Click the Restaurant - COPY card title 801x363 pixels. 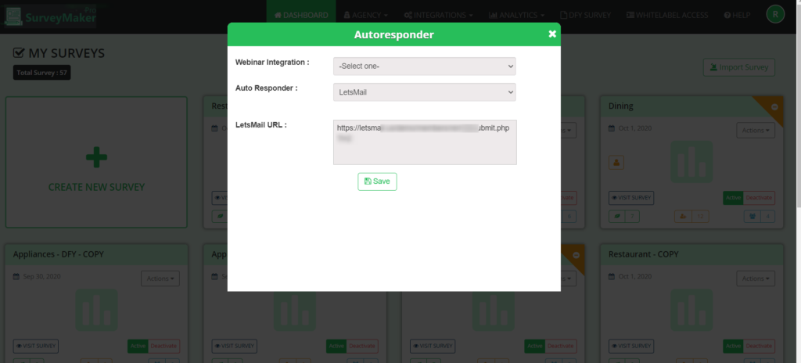point(645,254)
